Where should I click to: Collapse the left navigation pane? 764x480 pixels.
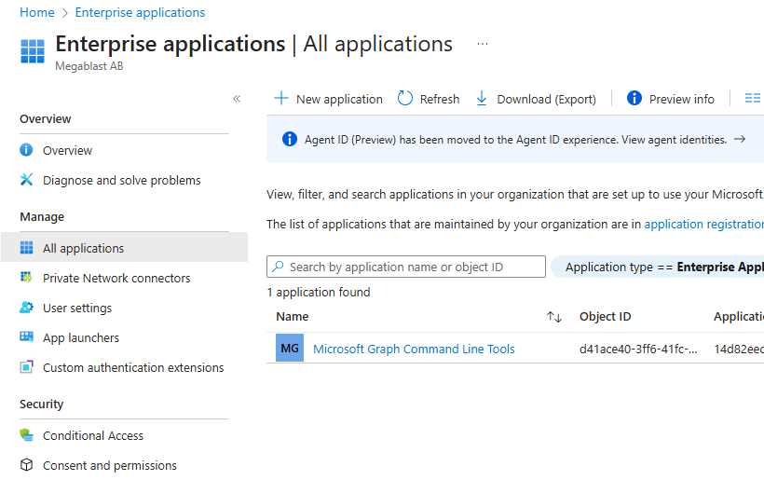click(x=237, y=99)
